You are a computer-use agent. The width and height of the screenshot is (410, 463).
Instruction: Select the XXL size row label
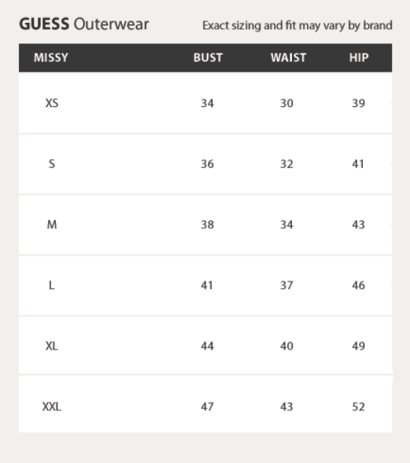click(52, 406)
